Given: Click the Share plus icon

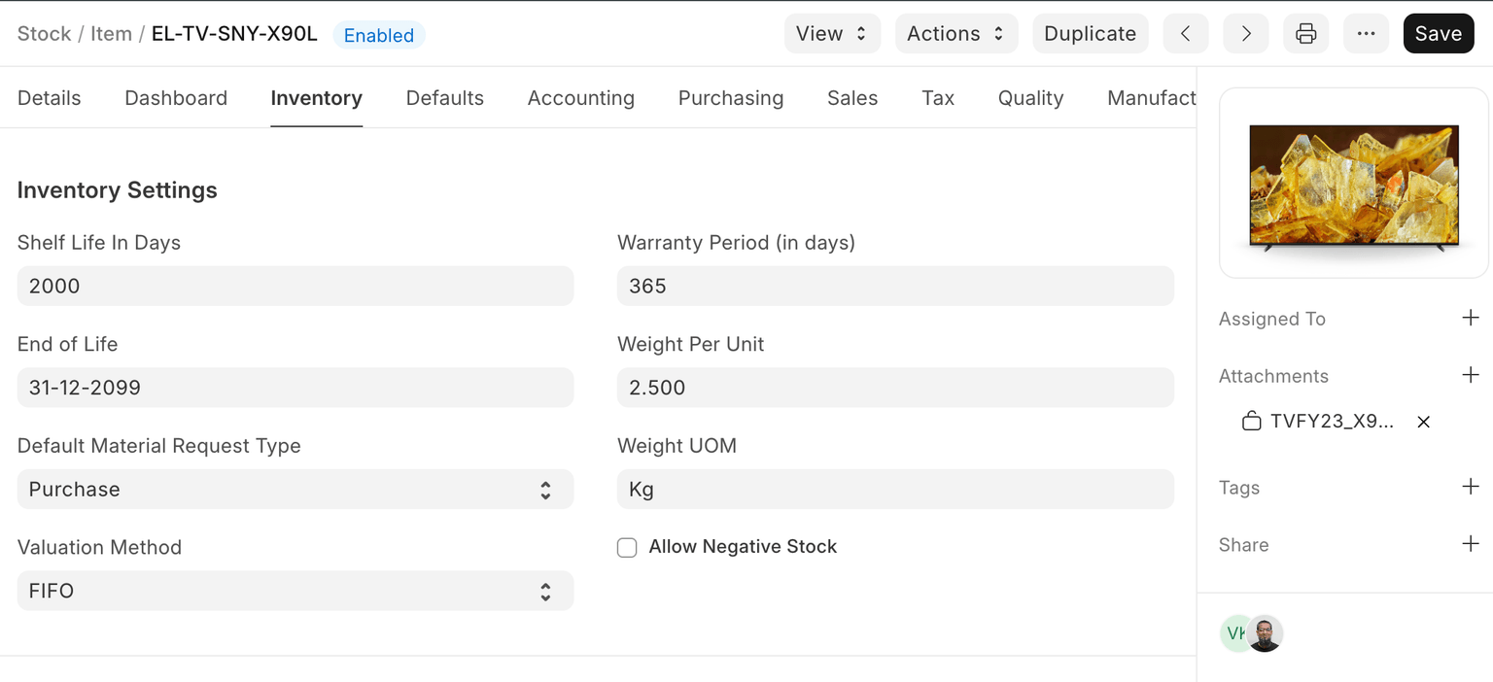Looking at the screenshot, I should pyautogui.click(x=1471, y=544).
